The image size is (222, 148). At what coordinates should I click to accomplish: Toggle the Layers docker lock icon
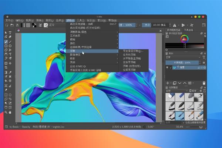pyautogui.click(x=166, y=53)
